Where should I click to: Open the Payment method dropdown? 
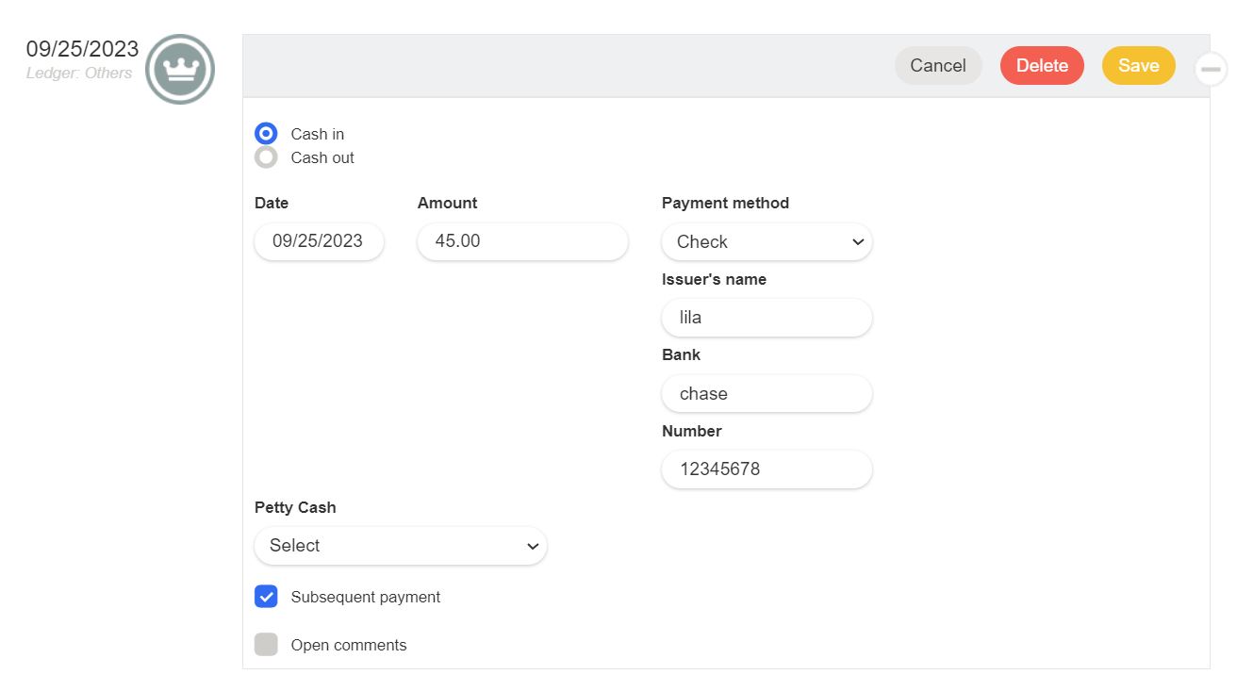point(767,242)
